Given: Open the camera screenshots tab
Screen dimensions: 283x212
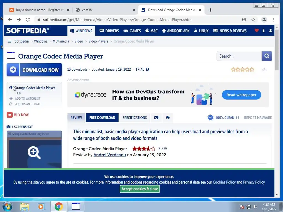Looking at the screenshot, I should pyautogui.click(x=156, y=118).
